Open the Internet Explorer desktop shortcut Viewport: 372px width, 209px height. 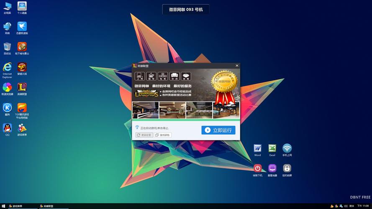tap(8, 70)
